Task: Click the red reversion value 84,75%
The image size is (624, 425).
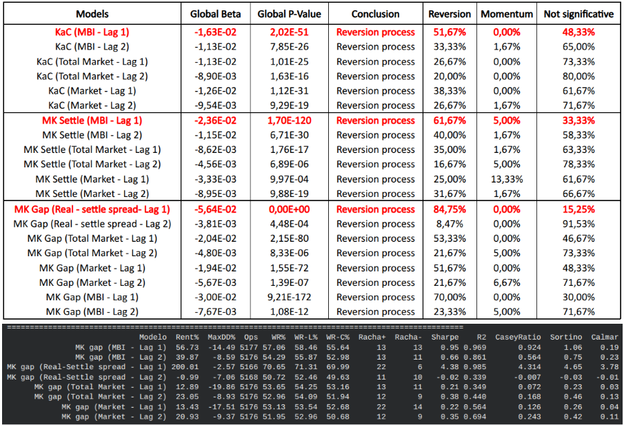Action: click(x=450, y=209)
